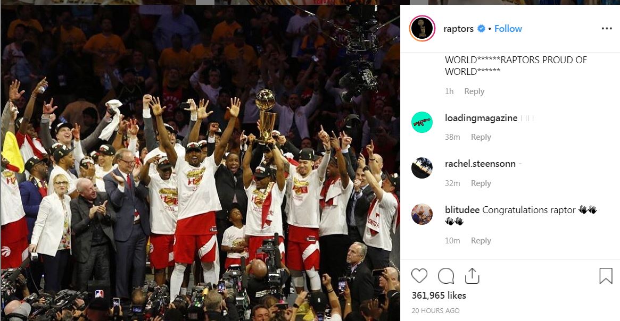620x321 pixels.
Task: Like the post with the heart icon
Action: point(419,276)
